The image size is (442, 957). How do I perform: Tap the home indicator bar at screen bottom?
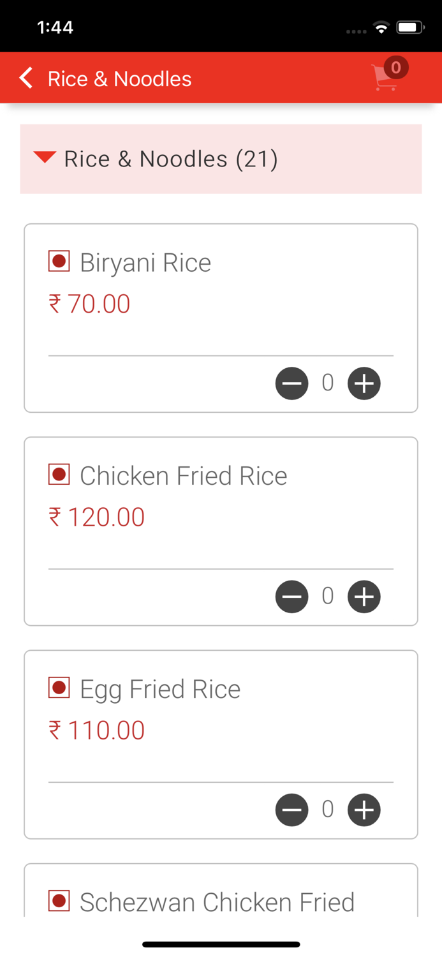(x=221, y=944)
